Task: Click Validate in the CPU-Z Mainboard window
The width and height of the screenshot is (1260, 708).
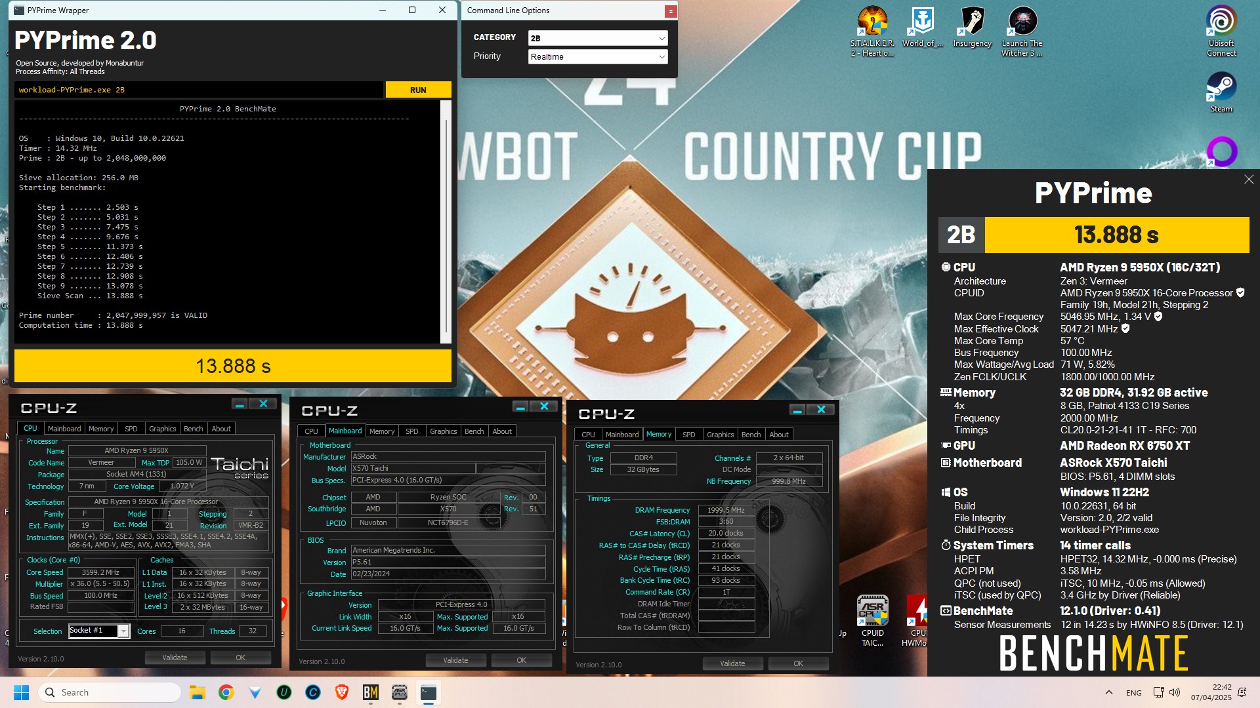Action: pos(455,660)
